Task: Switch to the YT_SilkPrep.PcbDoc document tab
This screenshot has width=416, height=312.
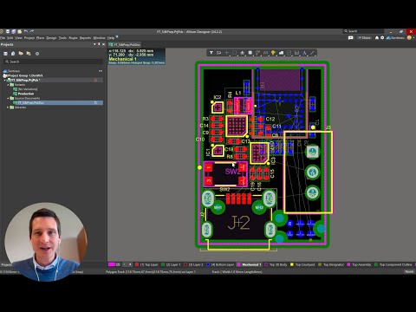Action: (x=125, y=44)
